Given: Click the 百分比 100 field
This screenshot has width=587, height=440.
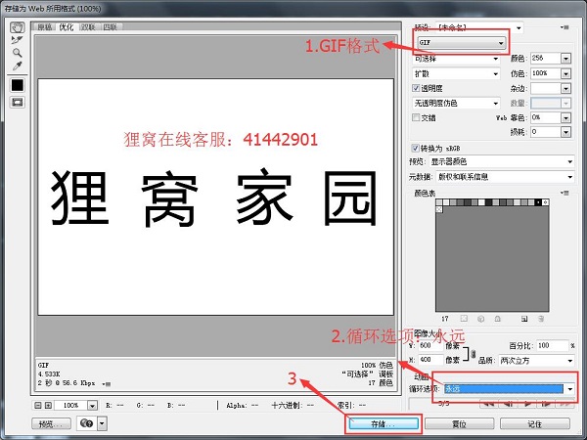Looking at the screenshot, I should point(552,345).
